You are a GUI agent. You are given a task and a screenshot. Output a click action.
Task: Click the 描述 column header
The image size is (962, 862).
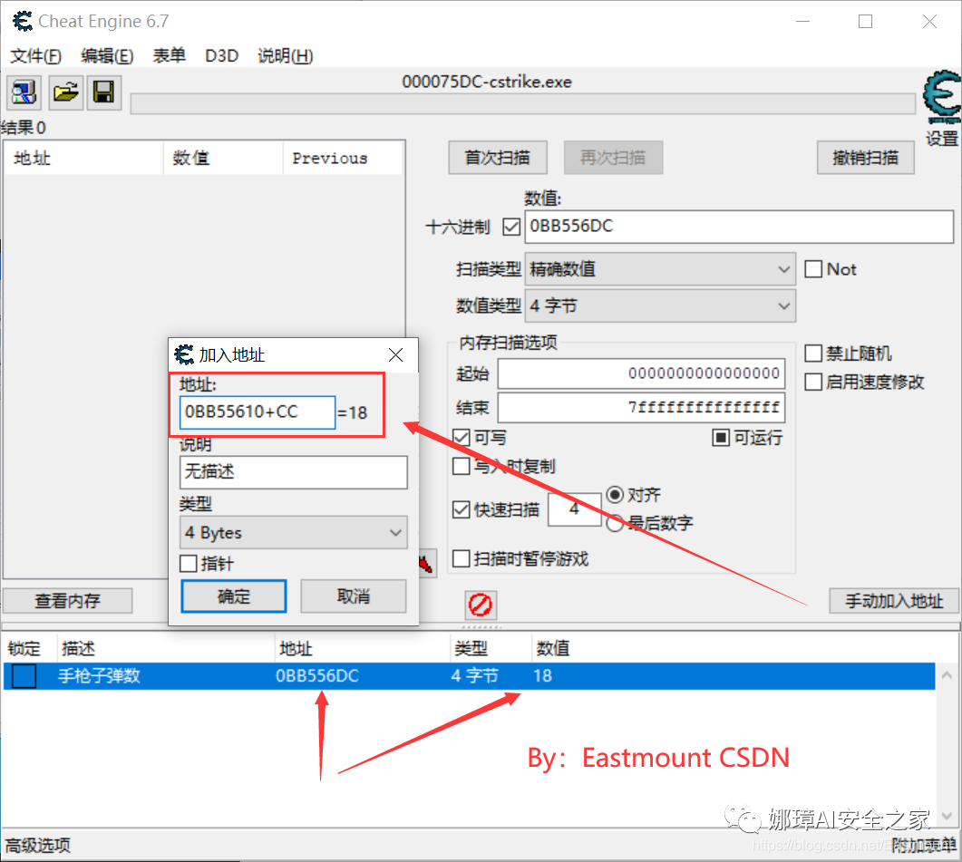tap(166, 648)
